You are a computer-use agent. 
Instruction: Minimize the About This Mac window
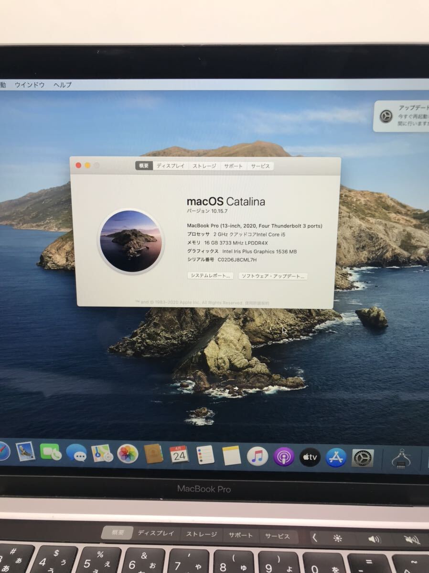[87, 165]
